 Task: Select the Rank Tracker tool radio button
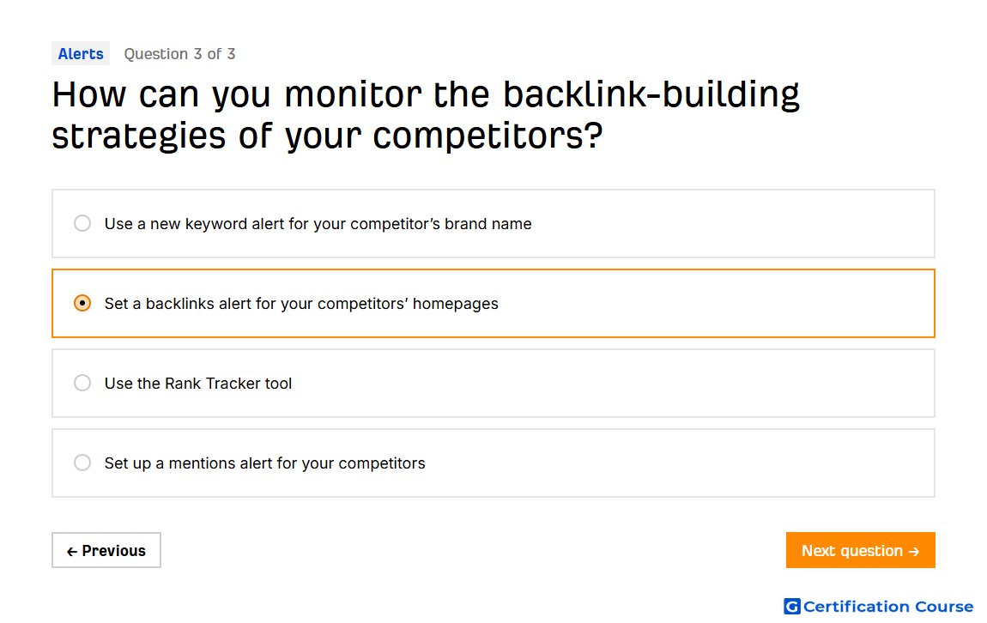pyautogui.click(x=82, y=384)
